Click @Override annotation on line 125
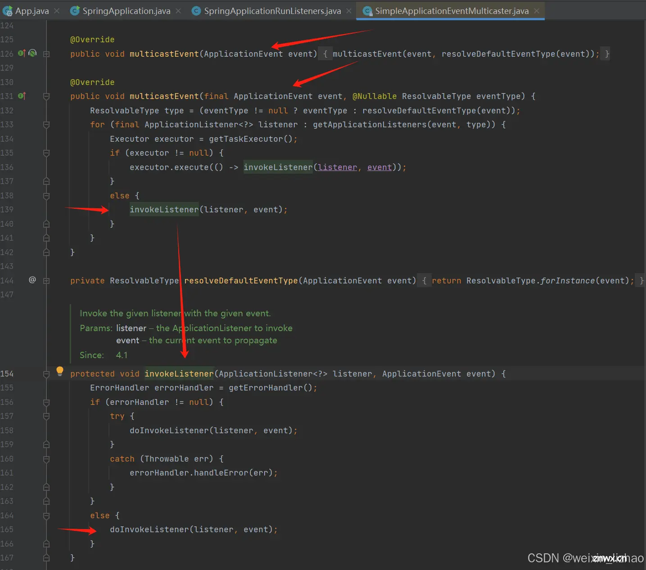The image size is (646, 570). pyautogui.click(x=92, y=39)
